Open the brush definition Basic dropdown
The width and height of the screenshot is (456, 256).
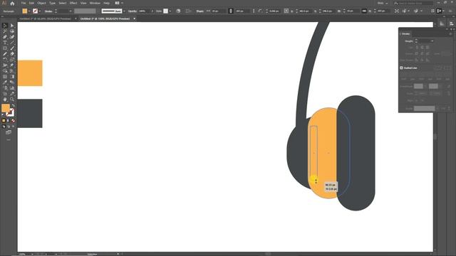click(x=124, y=11)
